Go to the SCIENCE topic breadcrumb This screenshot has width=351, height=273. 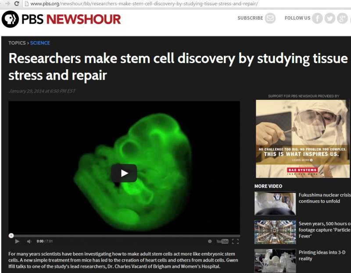pos(40,43)
